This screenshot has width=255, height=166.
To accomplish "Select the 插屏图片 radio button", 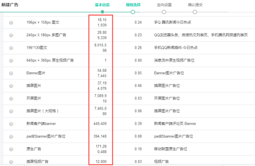I will [11, 86].
